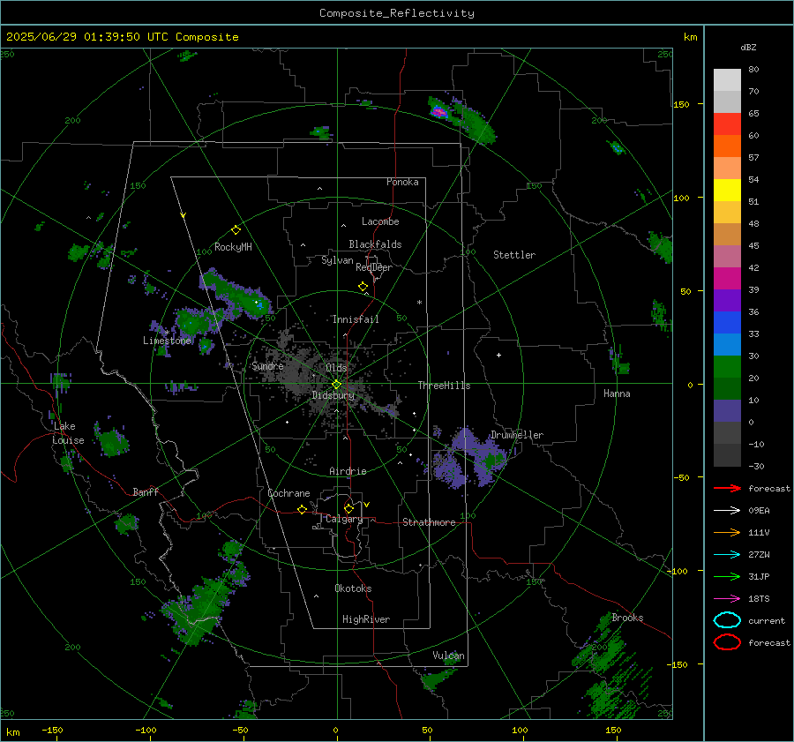
Task: Click the orange 111V arrow icon
Action: tap(727, 532)
